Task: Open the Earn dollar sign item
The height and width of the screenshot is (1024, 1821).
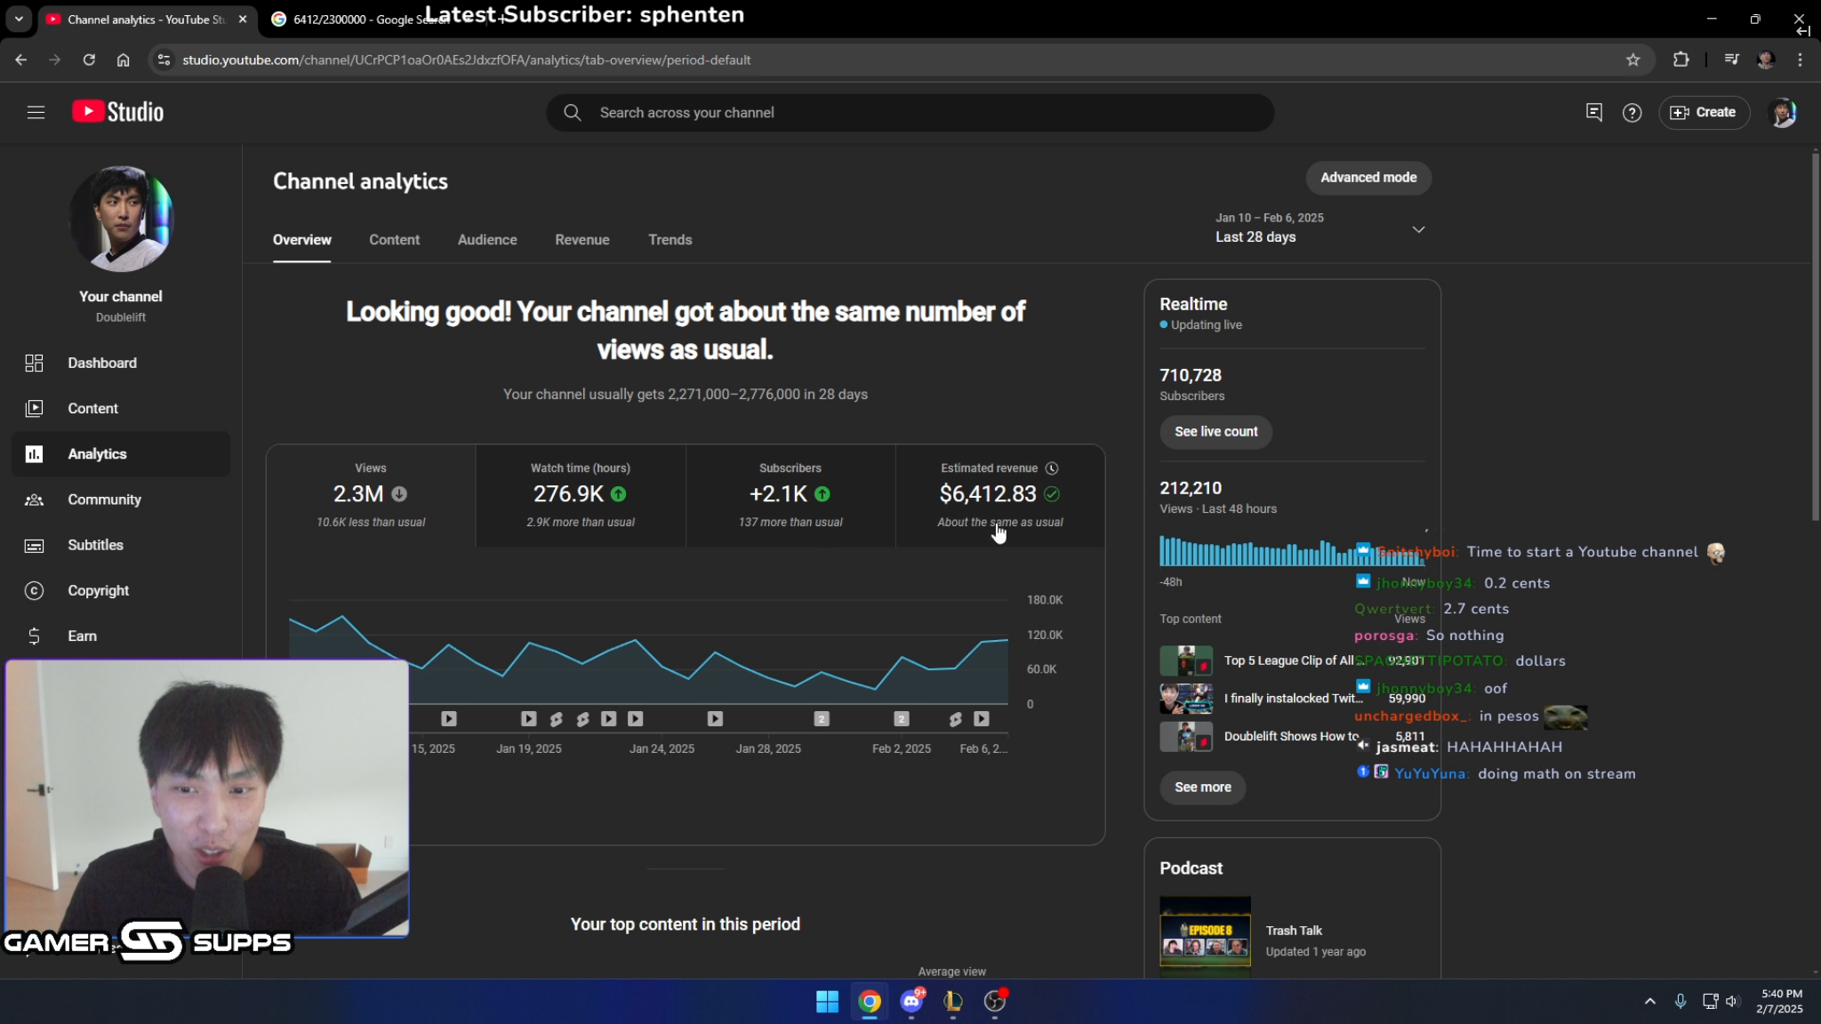Action: pos(82,636)
